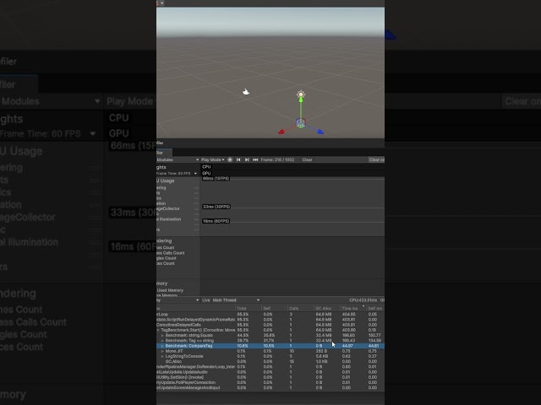This screenshot has width=541, height=405.
Task: Sort by the Calls column header
Action: 301,308
